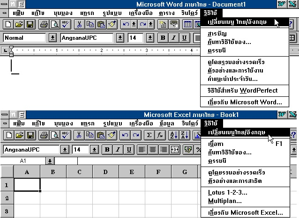Click the Save diskette icon in Word toolbar
This screenshot has height=218, width=299.
click(x=30, y=24)
